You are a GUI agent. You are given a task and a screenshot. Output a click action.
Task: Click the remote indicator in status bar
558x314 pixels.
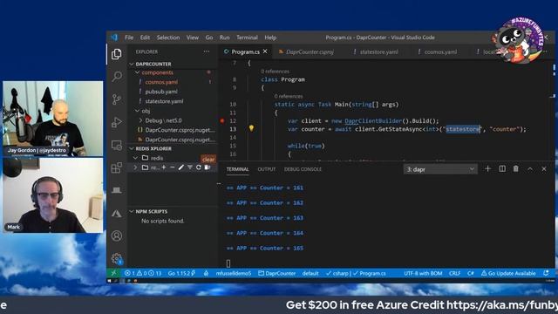pyautogui.click(x=113, y=273)
